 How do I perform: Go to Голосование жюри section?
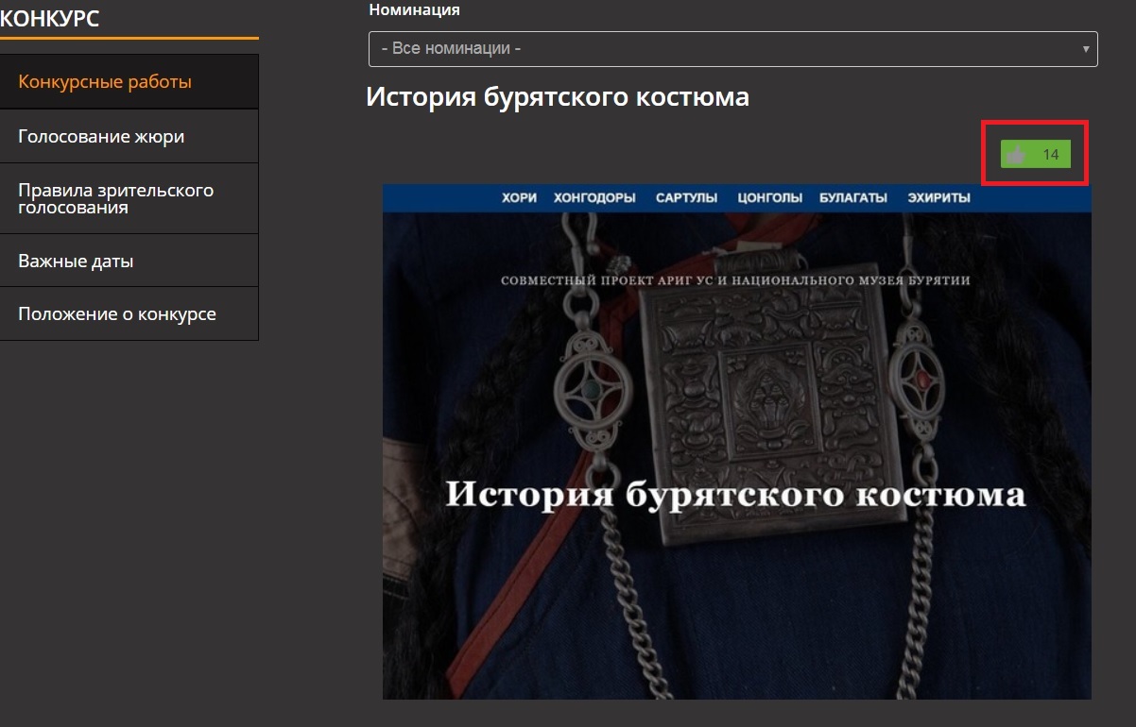pos(101,137)
